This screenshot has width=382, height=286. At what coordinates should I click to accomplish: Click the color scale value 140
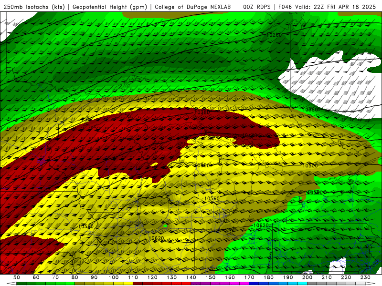click(191, 277)
